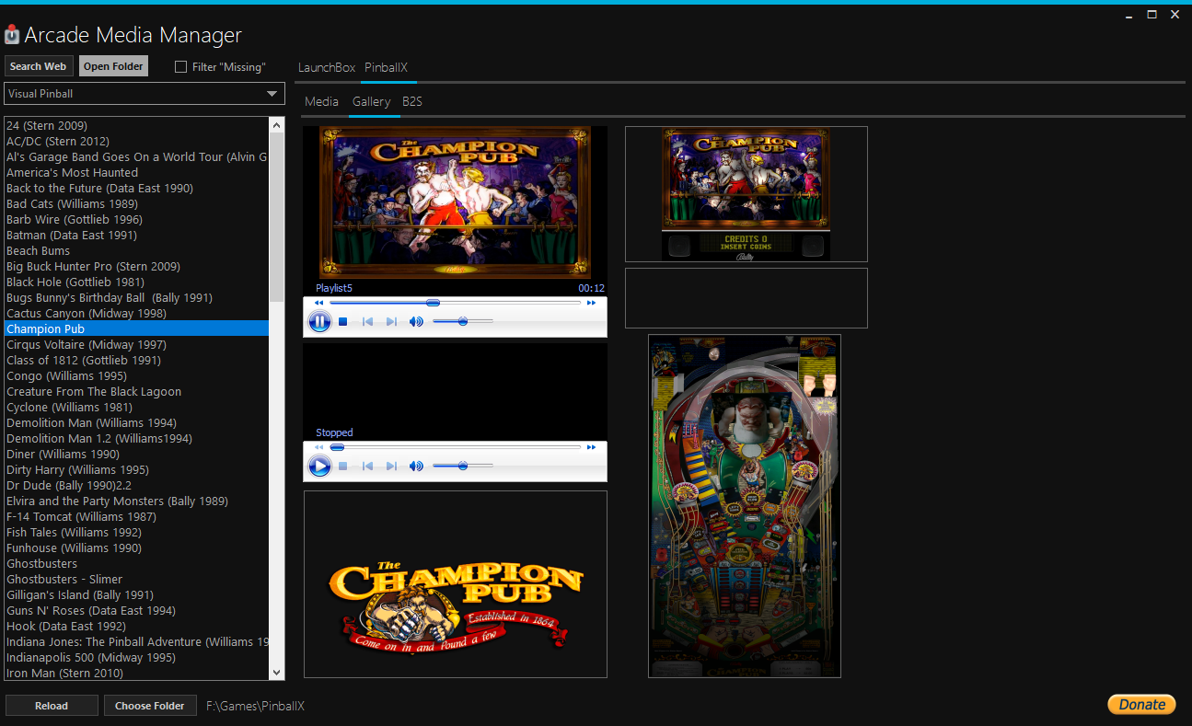
Task: Play the stopped second media player
Action: (x=319, y=466)
